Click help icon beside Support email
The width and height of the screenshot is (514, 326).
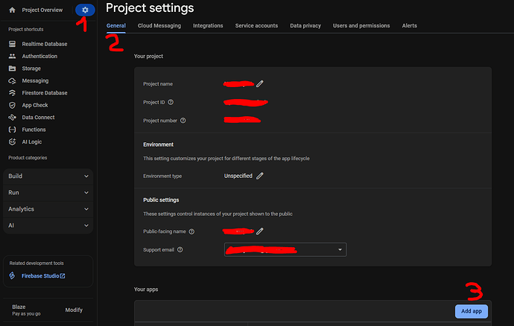point(180,249)
